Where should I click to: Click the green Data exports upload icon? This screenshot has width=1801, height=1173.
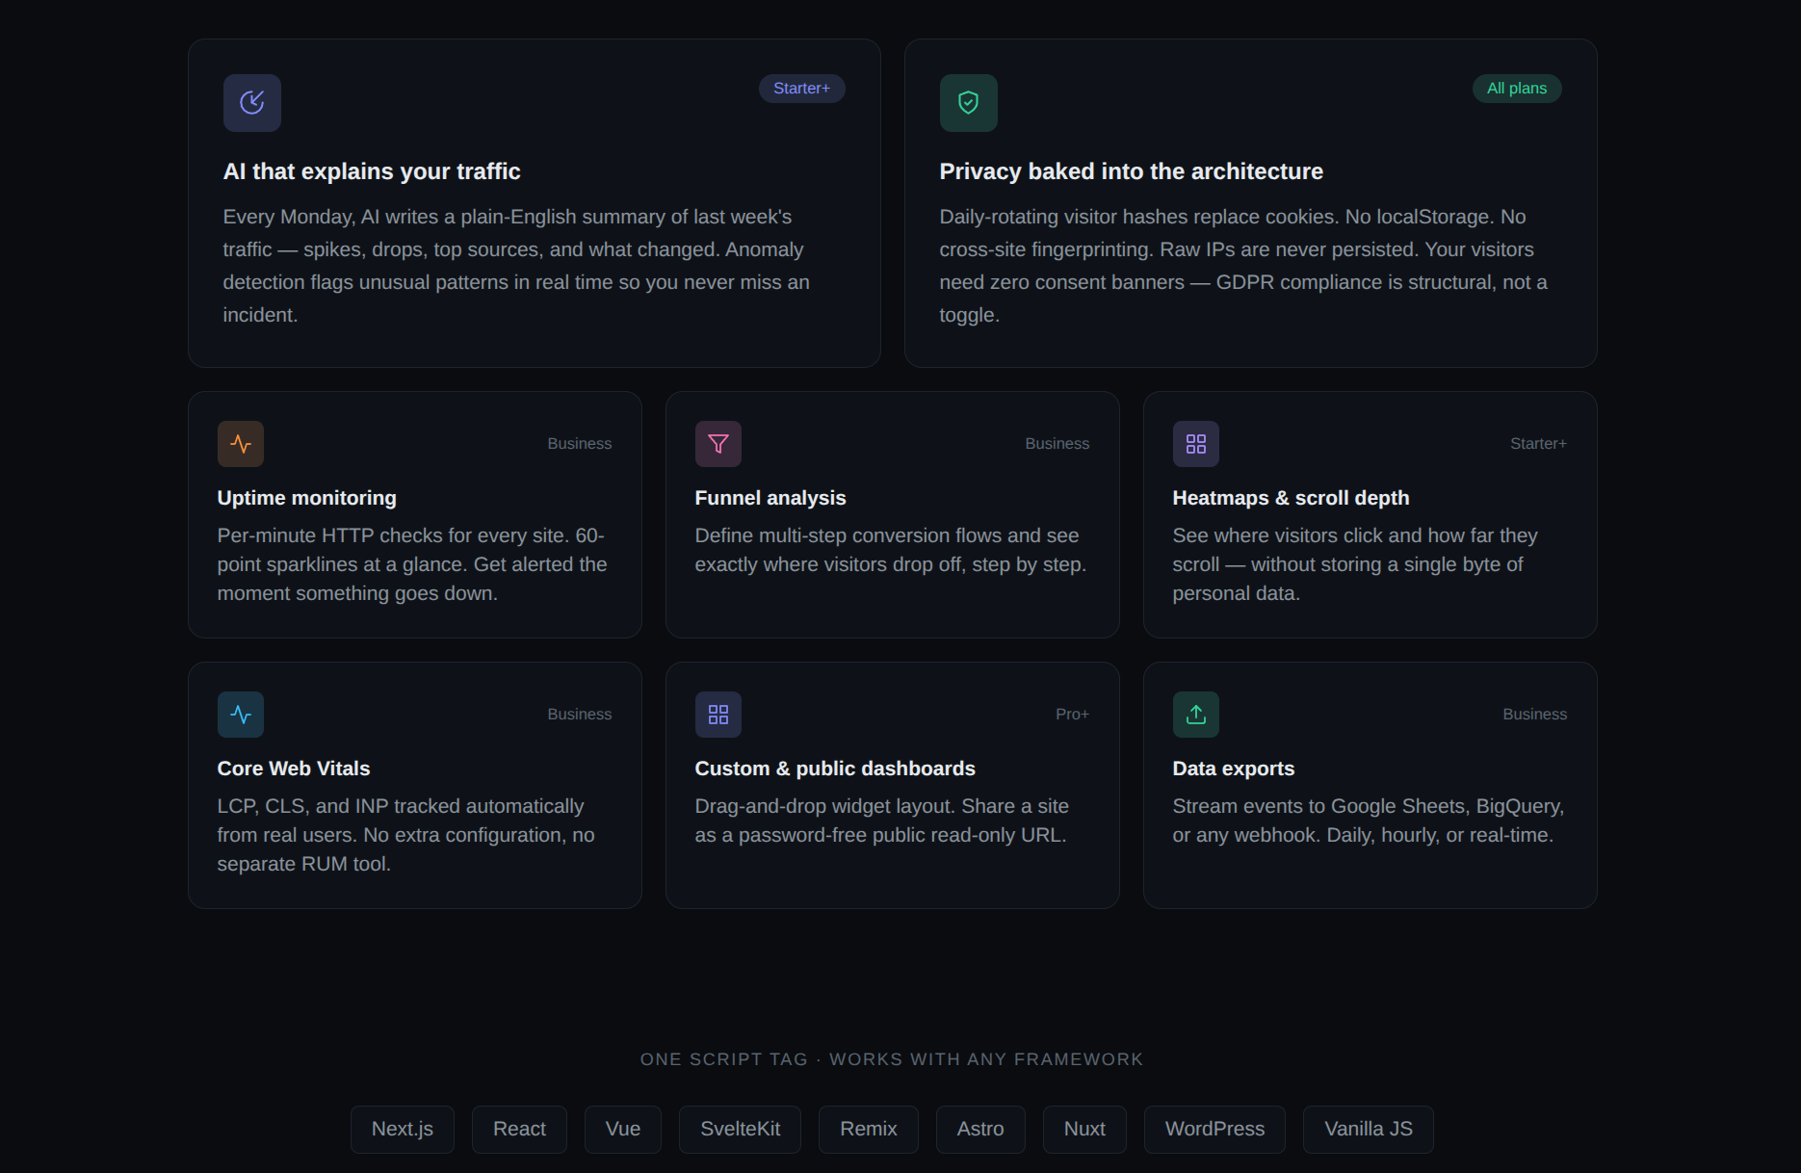[x=1196, y=715]
